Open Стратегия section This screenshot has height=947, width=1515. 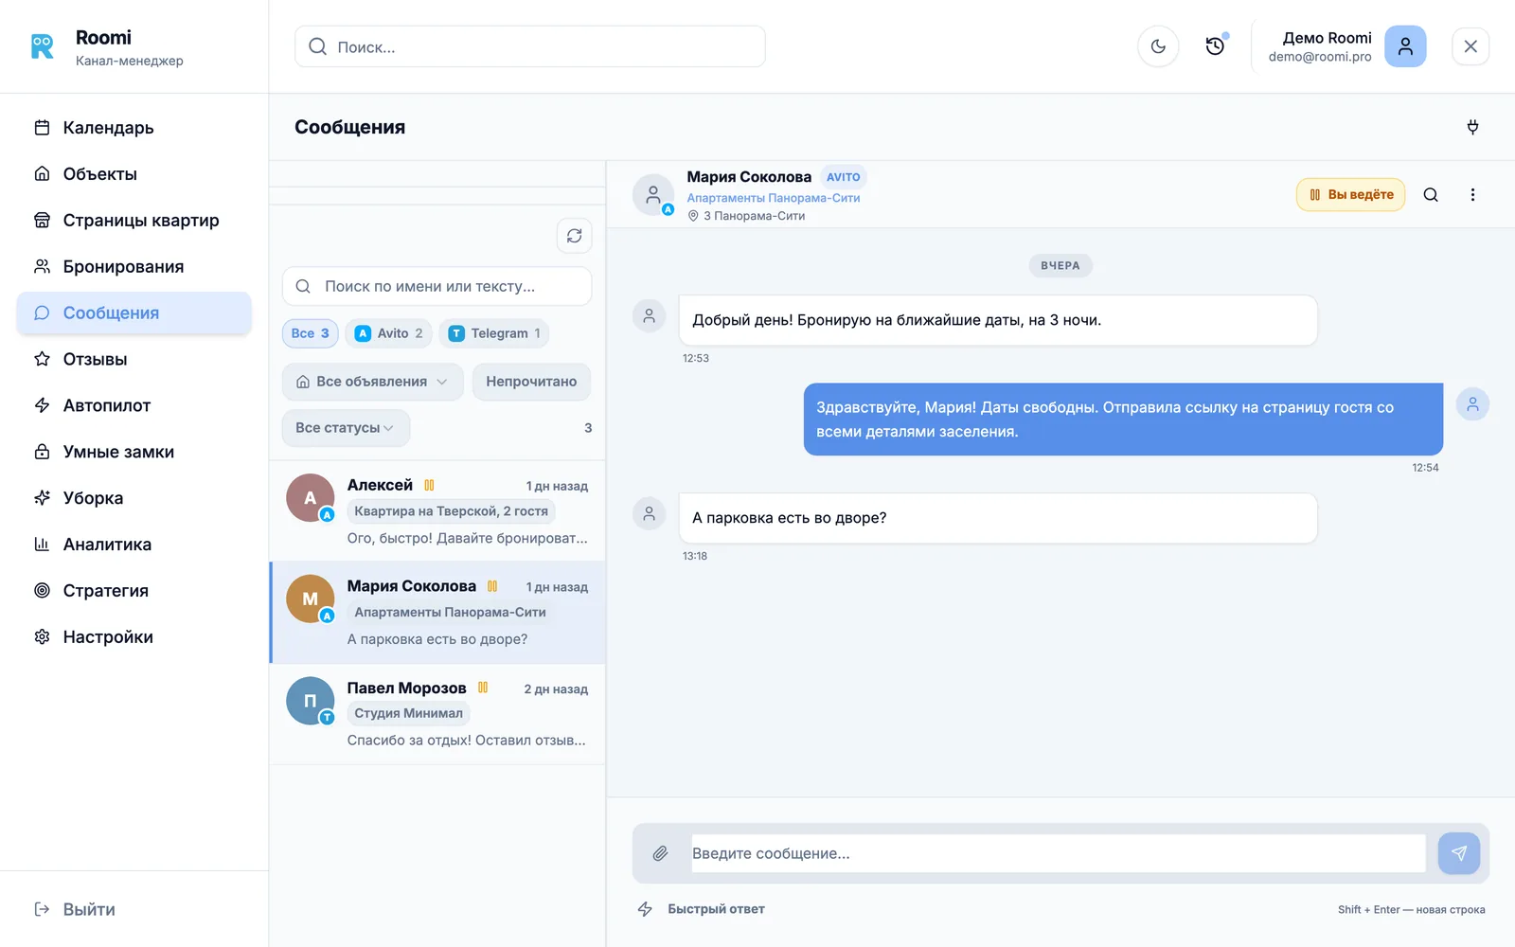134,591
